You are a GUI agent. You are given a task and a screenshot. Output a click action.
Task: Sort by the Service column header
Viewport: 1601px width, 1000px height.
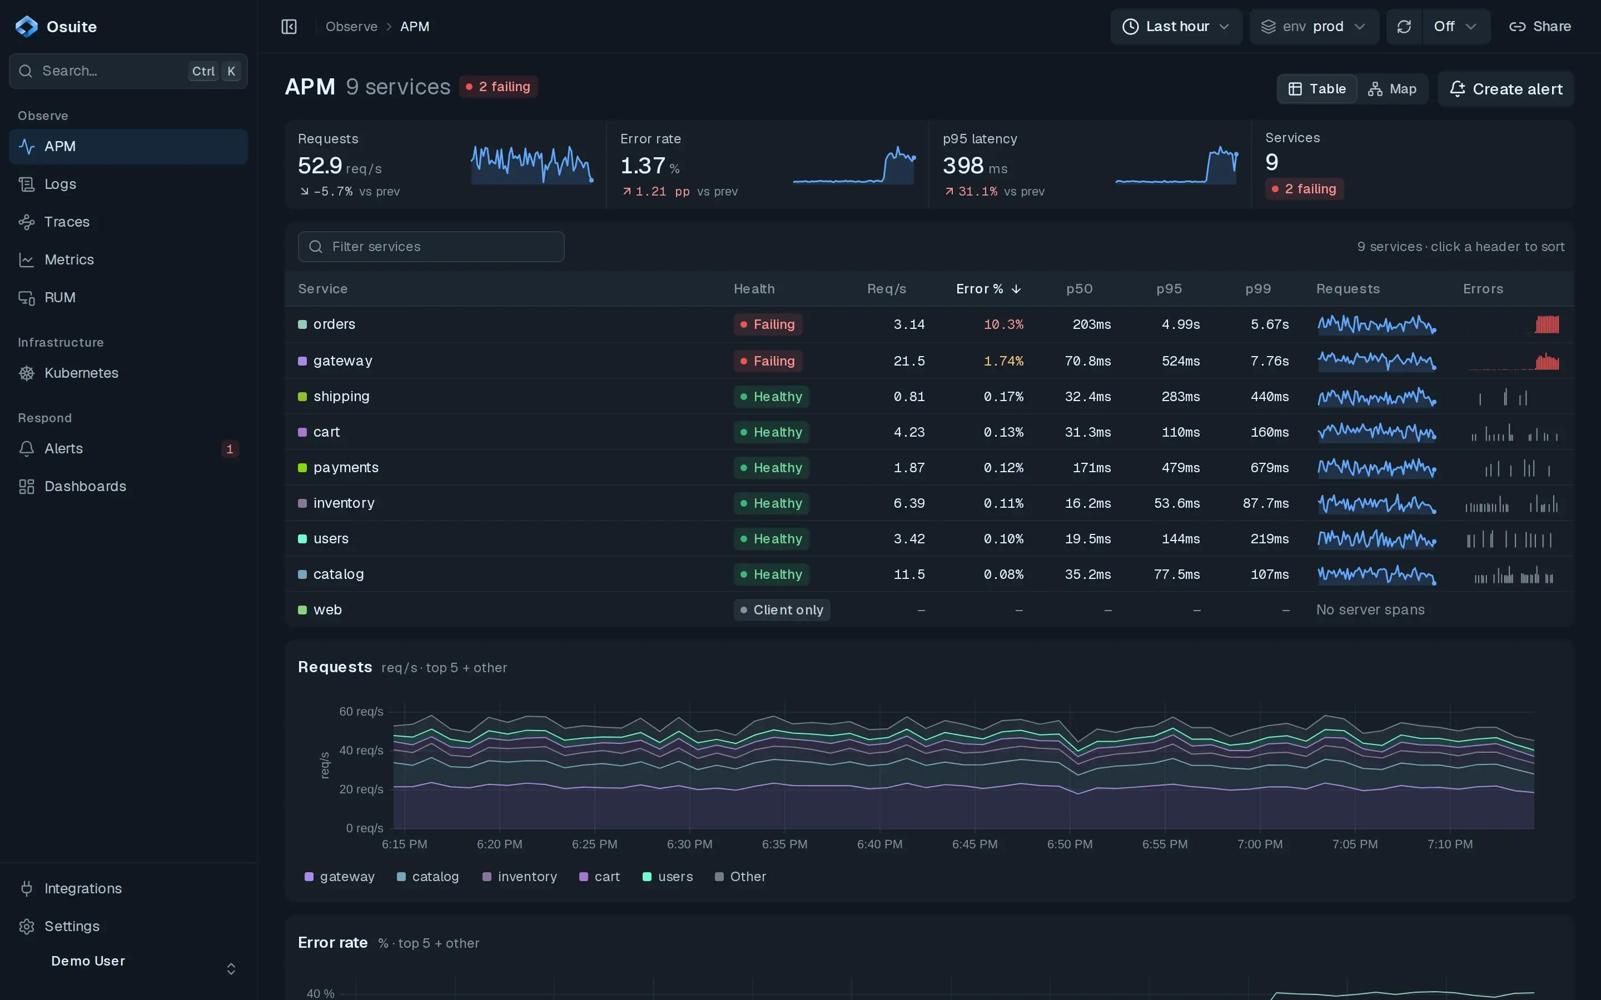click(323, 289)
